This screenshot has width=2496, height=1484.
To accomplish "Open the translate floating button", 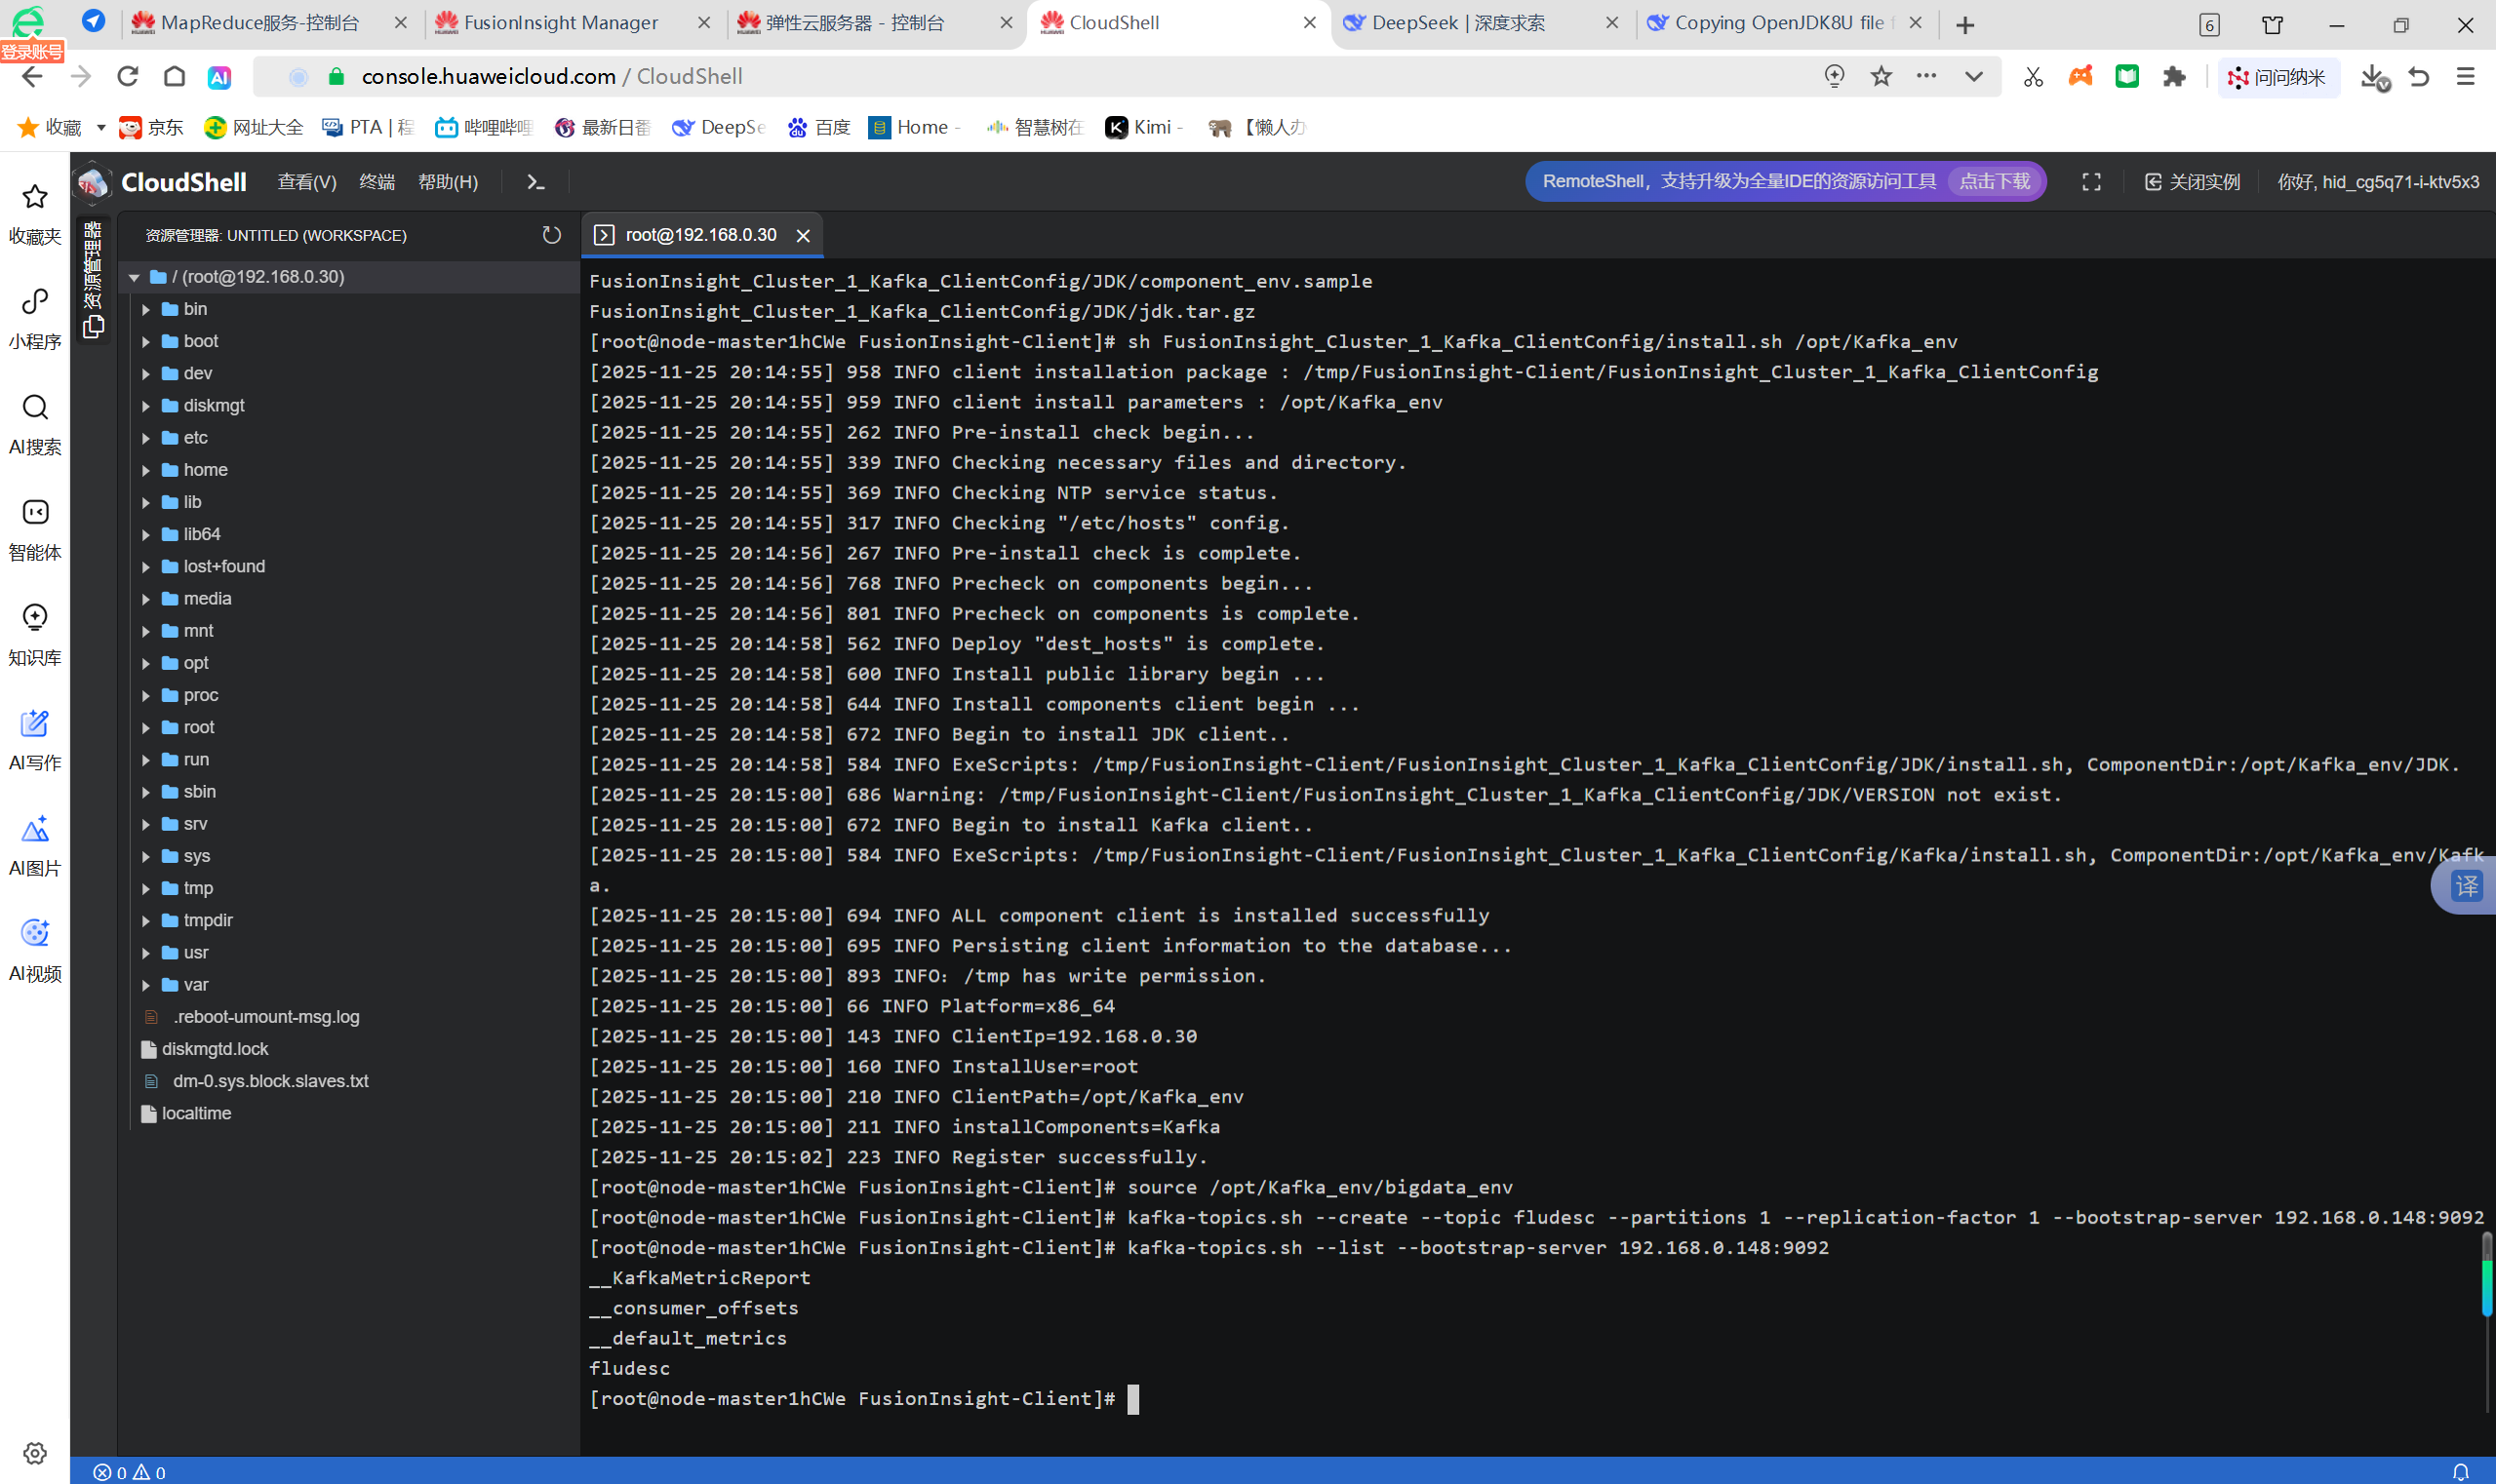I will pyautogui.click(x=2466, y=886).
